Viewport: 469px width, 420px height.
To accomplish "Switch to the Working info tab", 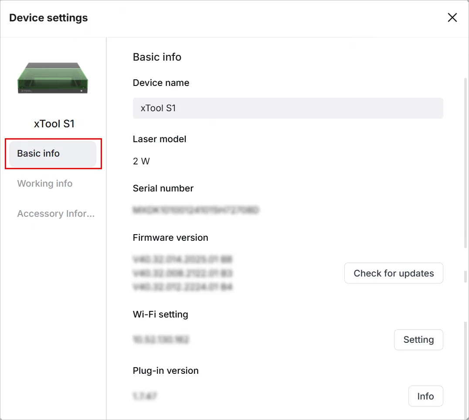I will tap(45, 184).
